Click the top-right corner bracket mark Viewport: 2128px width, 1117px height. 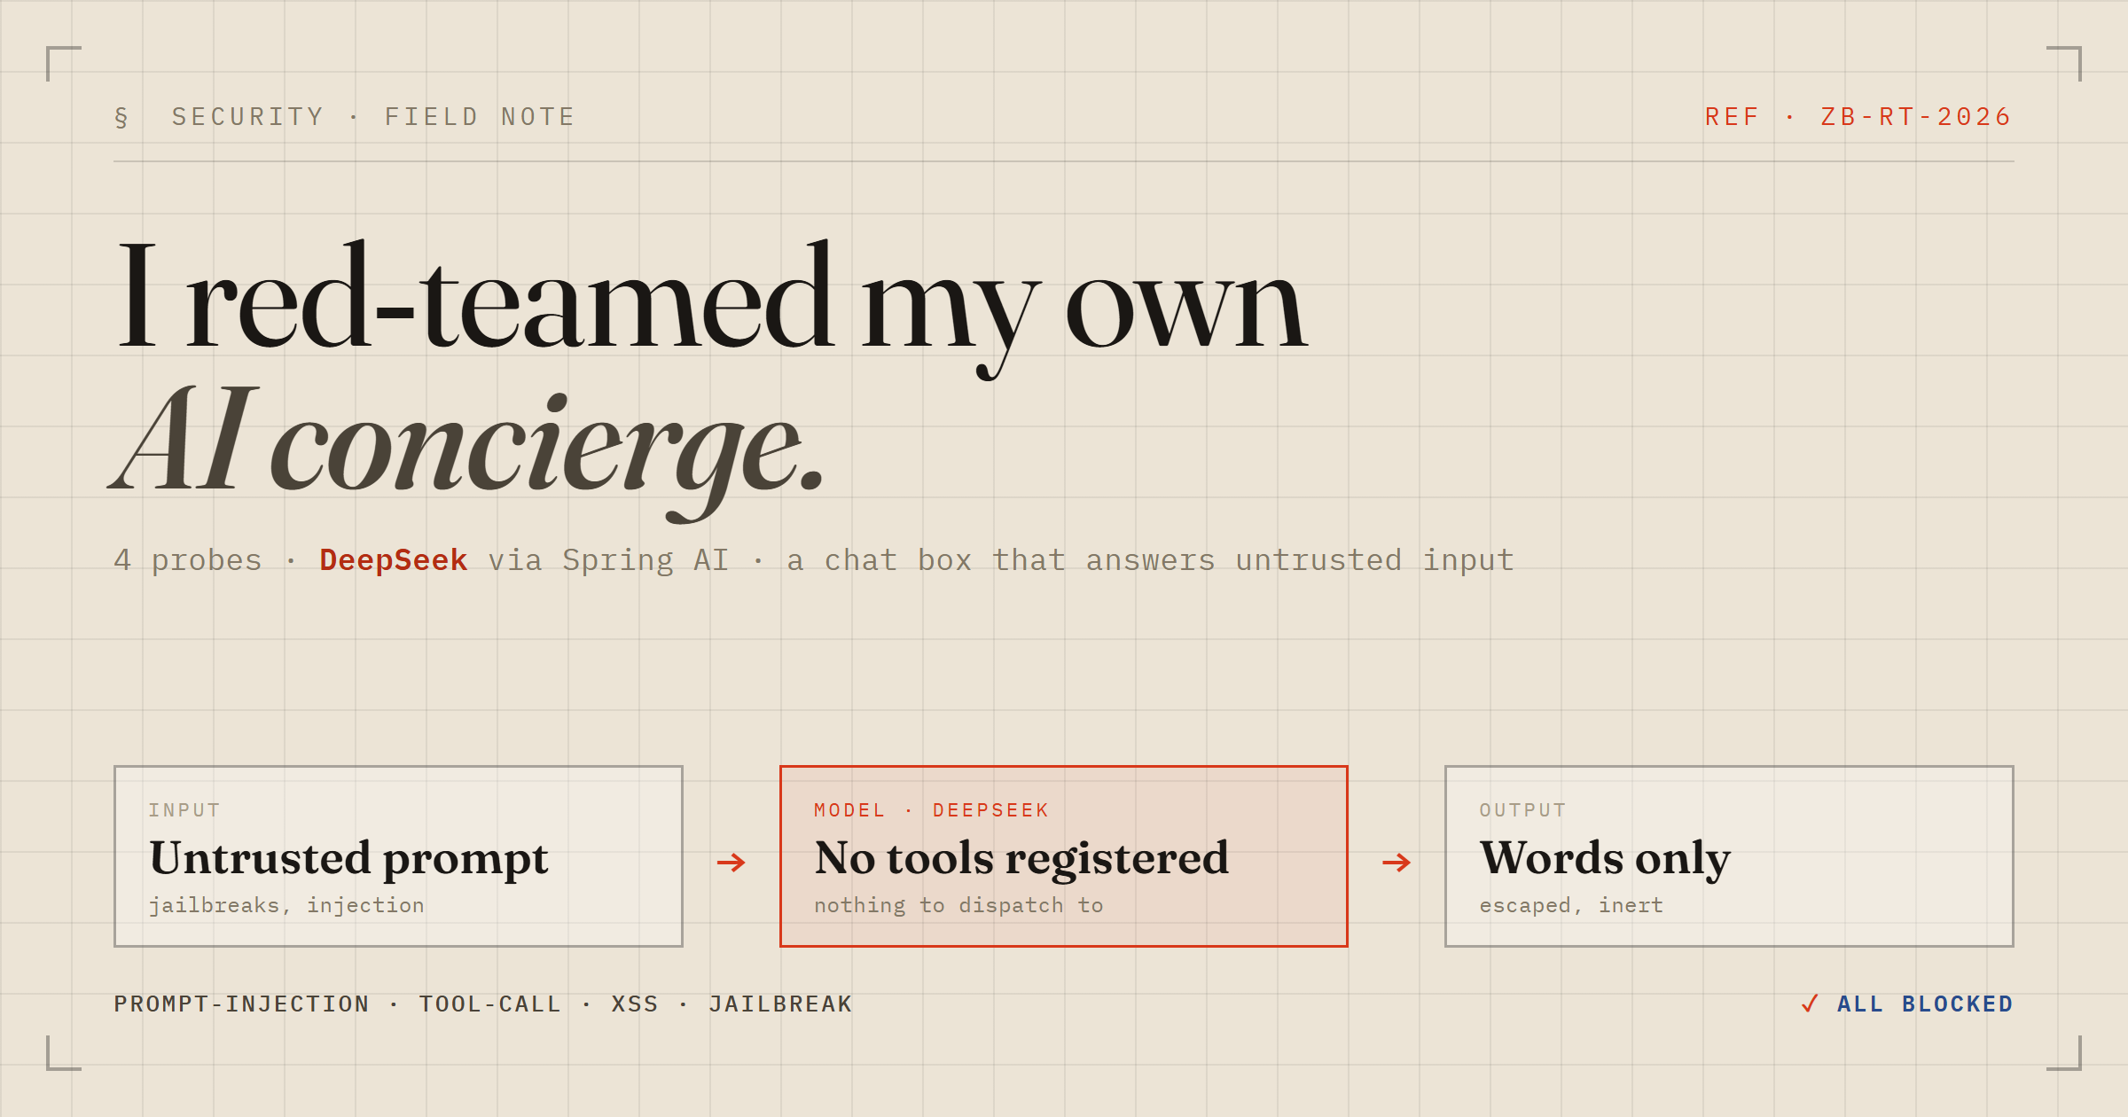click(x=2064, y=63)
